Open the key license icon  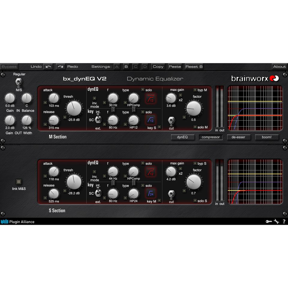coord(269,221)
